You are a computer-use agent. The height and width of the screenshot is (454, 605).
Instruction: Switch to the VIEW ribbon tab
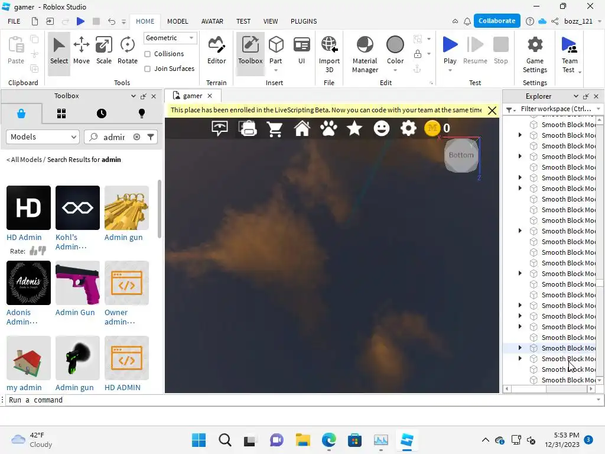click(271, 21)
